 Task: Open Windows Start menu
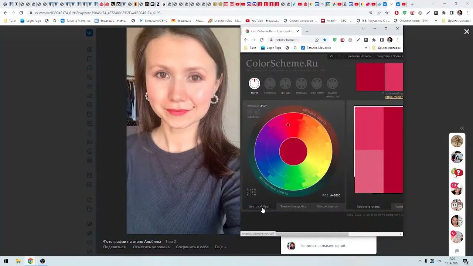pyautogui.click(x=6, y=261)
